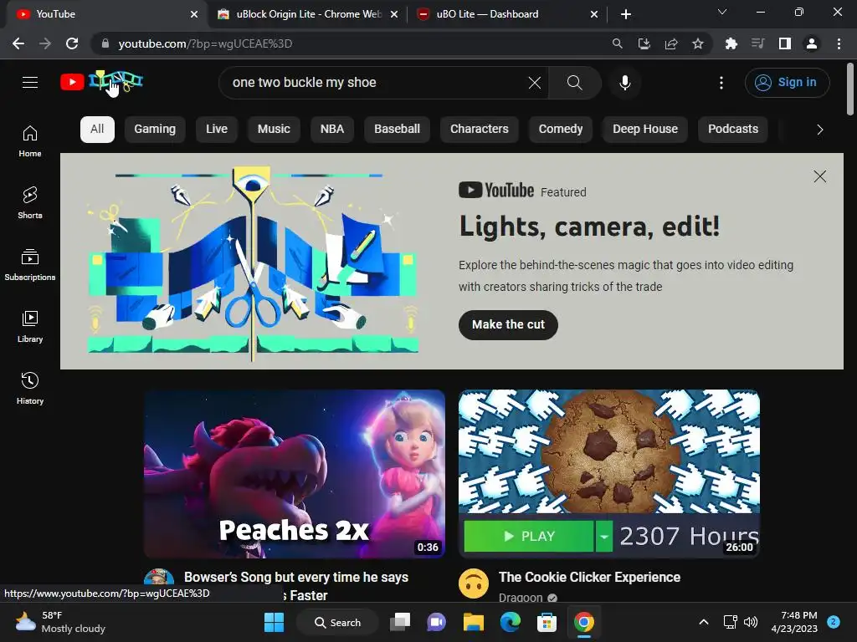The width and height of the screenshot is (857, 642).
Task: Select the All filter chip
Action: (x=97, y=130)
